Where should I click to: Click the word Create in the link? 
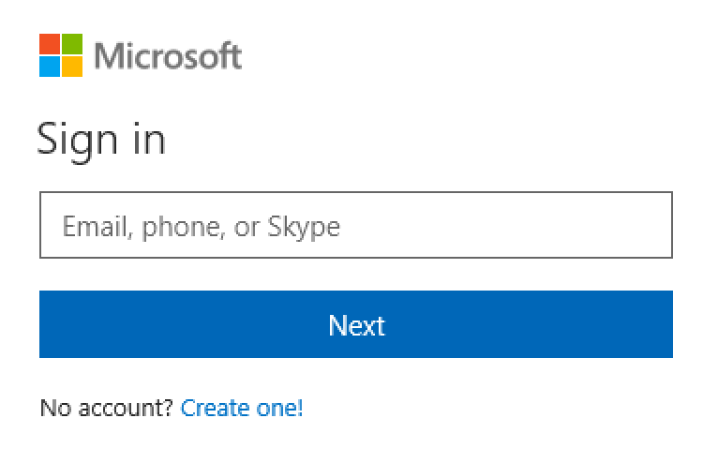coord(217,408)
